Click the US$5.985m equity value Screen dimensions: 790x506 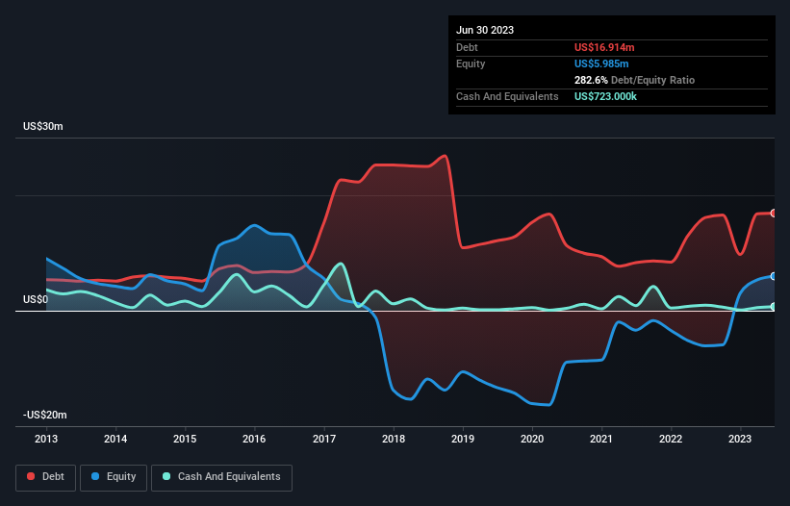tap(601, 63)
